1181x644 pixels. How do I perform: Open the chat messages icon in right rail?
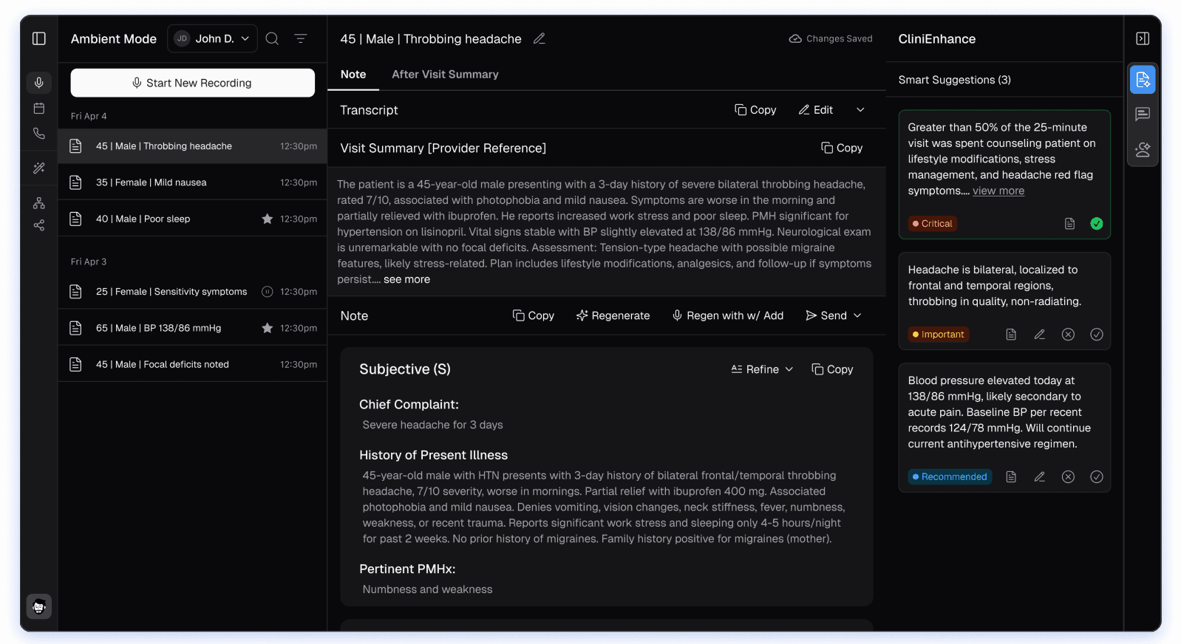point(1143,114)
